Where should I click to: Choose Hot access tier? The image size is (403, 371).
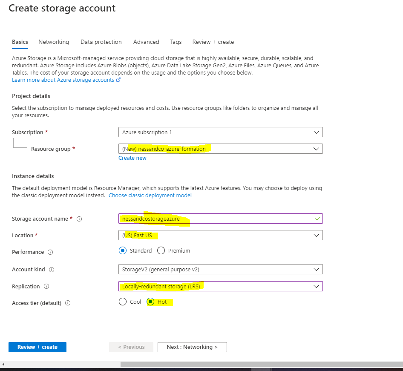[x=150, y=302]
